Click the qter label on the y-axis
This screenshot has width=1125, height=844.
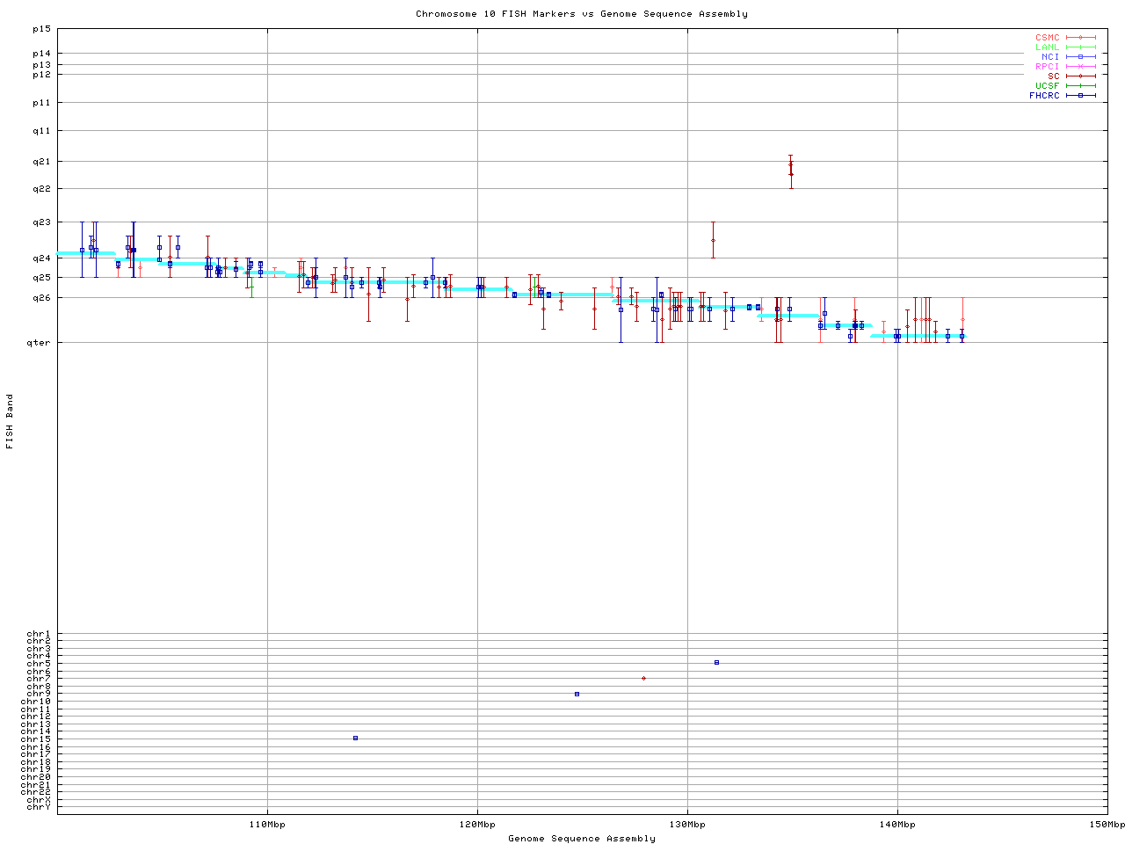click(x=41, y=342)
